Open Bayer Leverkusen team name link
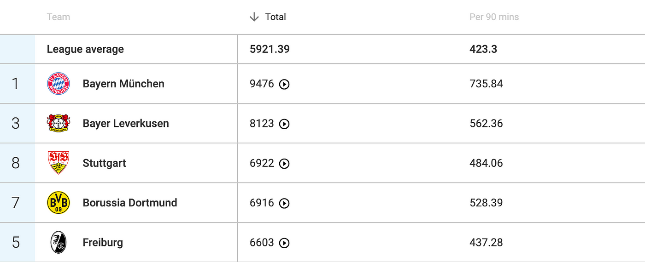This screenshot has height=262, width=645. click(126, 123)
